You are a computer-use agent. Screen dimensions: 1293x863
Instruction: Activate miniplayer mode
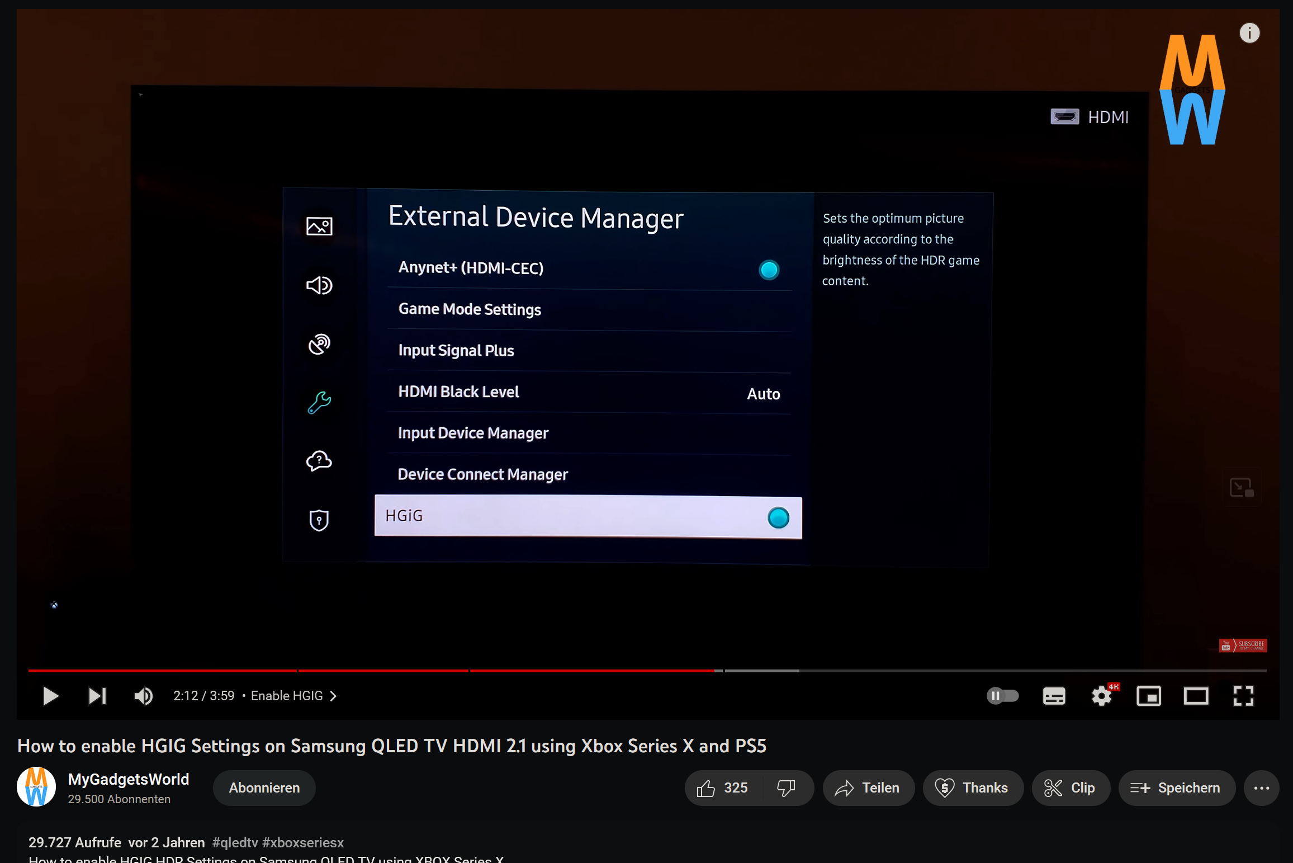1149,695
